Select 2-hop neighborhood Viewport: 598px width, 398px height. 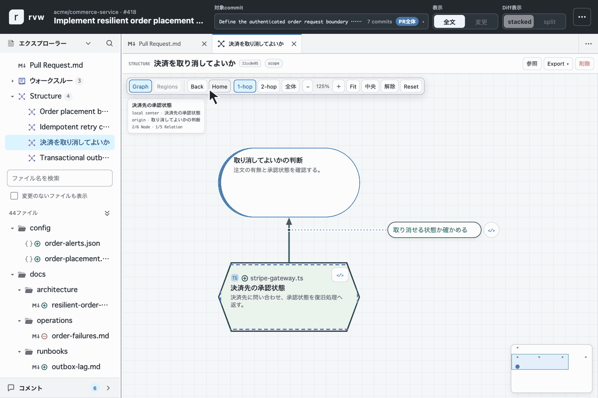269,87
